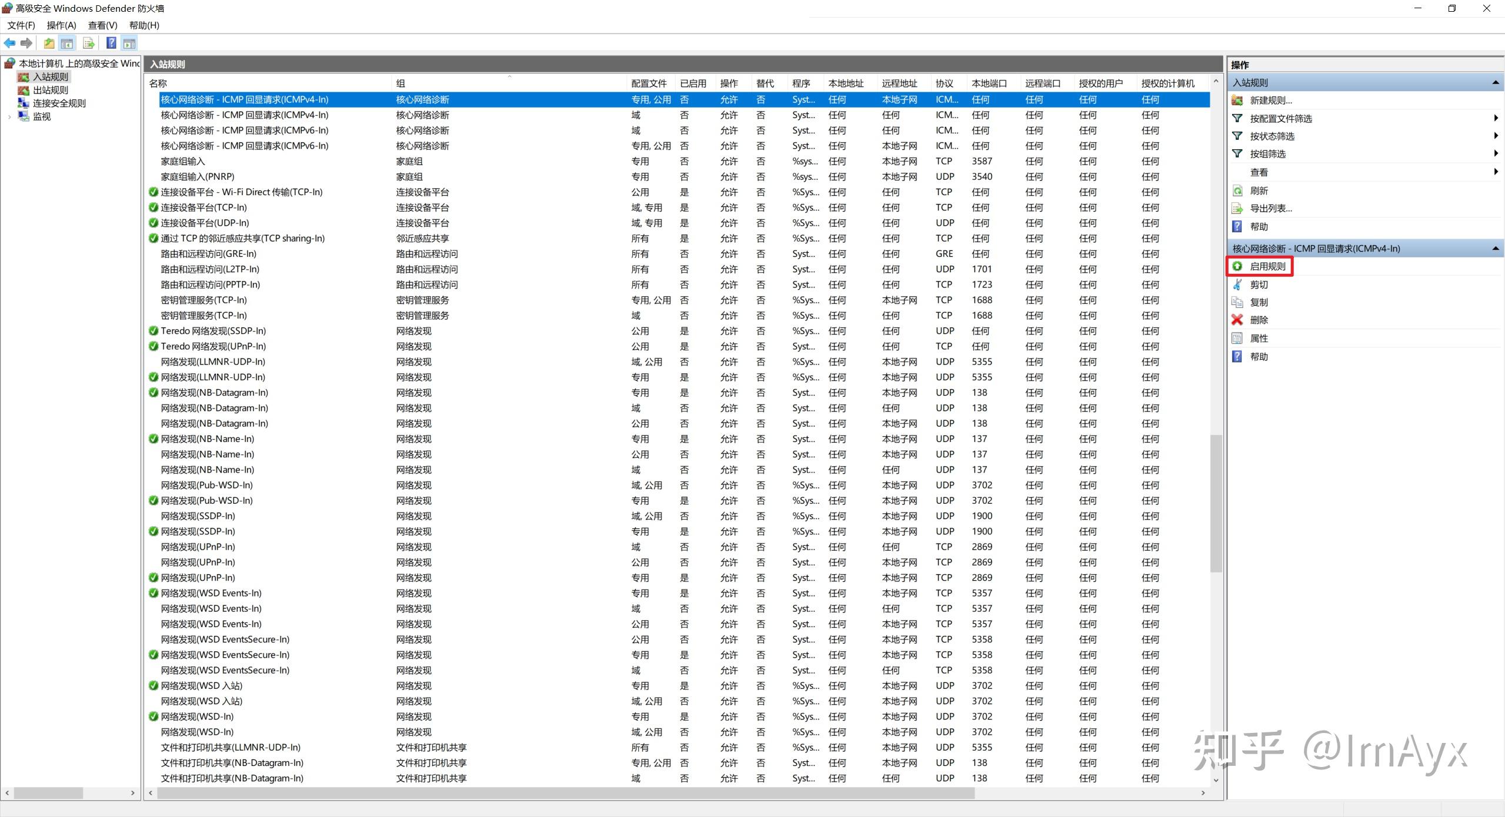Select 出站规则 in the left tree
This screenshot has width=1505, height=817.
coord(50,90)
